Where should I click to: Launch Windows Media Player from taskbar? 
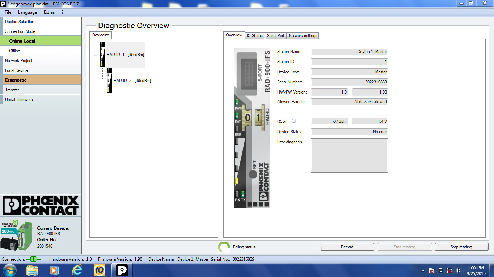point(54,270)
